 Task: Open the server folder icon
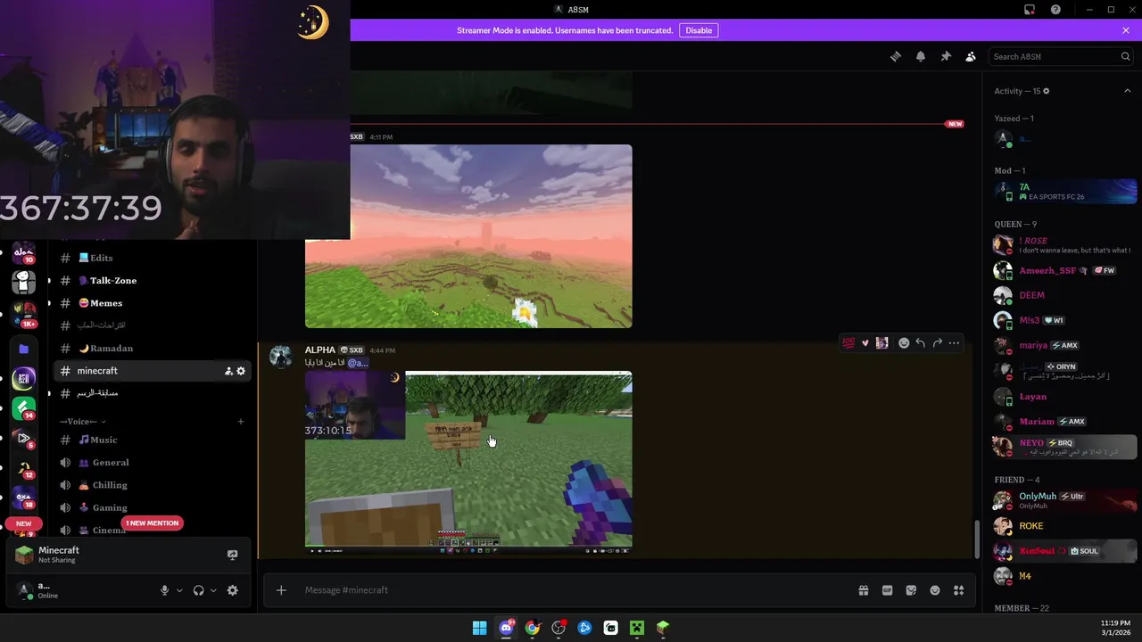[x=24, y=349]
